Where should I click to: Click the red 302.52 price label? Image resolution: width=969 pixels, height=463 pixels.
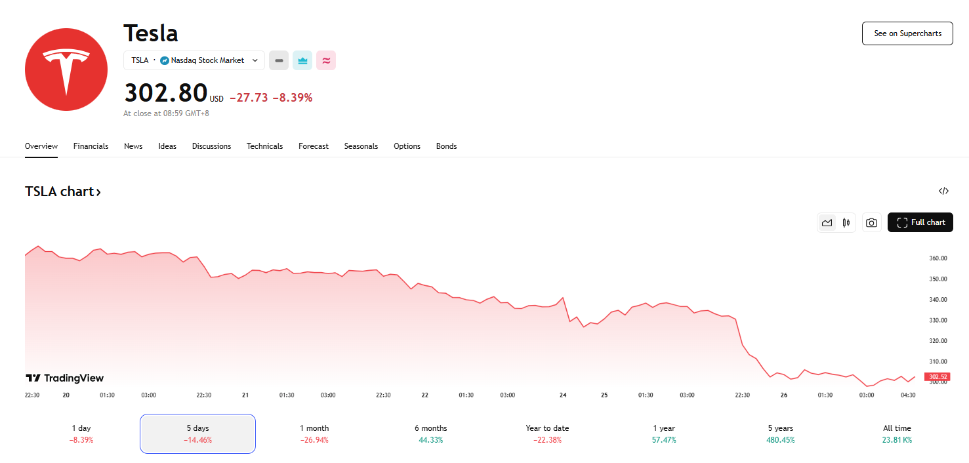(x=936, y=377)
